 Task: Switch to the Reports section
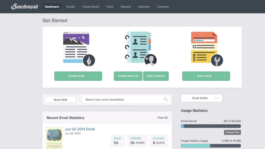[126, 6]
